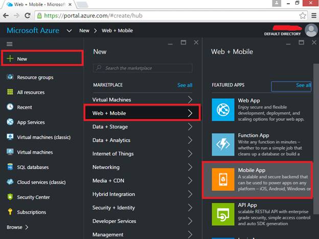Open the user account avatar
This screenshot has height=239, width=319.
(x=311, y=30)
